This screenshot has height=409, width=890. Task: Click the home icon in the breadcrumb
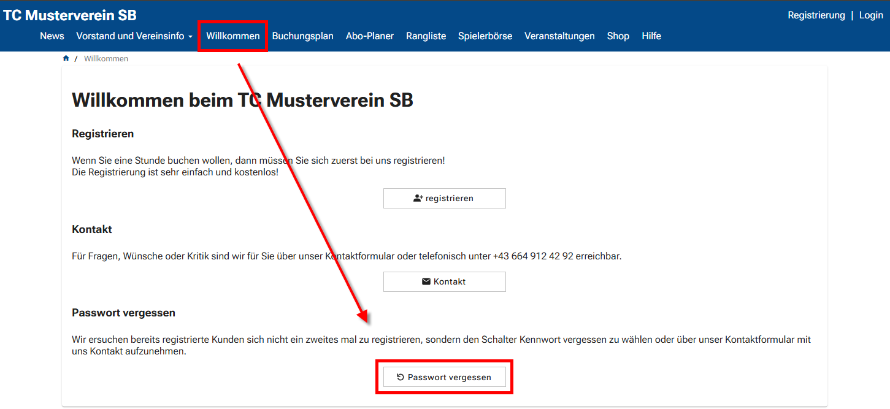[66, 58]
